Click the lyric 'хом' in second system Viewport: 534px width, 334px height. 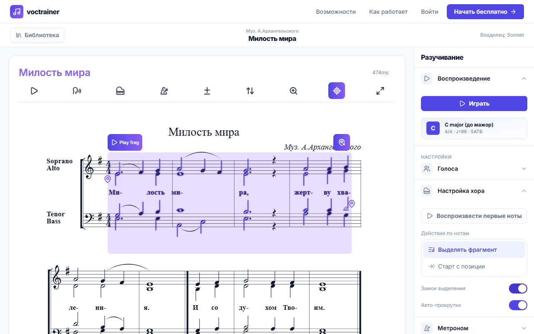(270, 308)
